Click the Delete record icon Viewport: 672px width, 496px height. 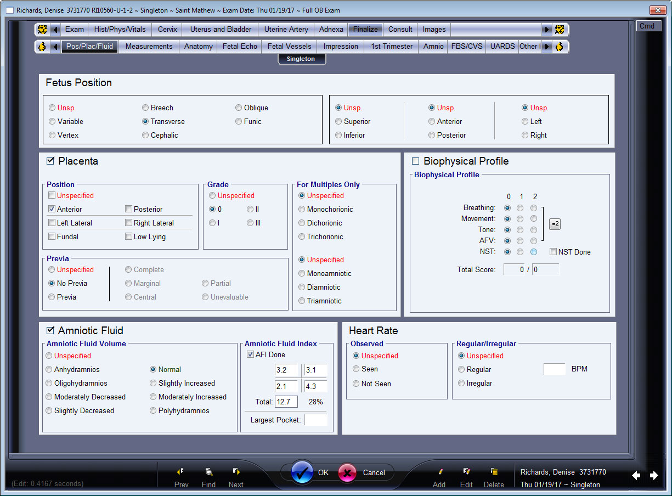point(494,471)
